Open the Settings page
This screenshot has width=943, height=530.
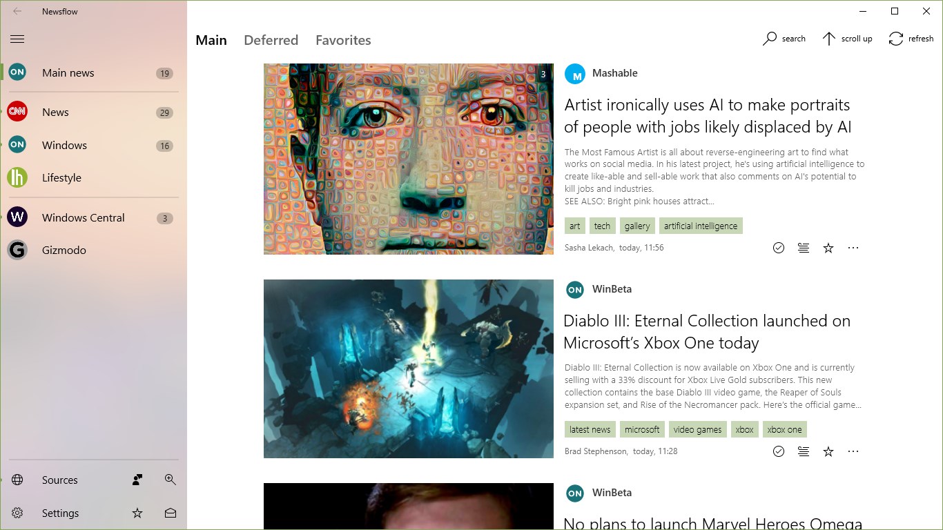pos(60,513)
